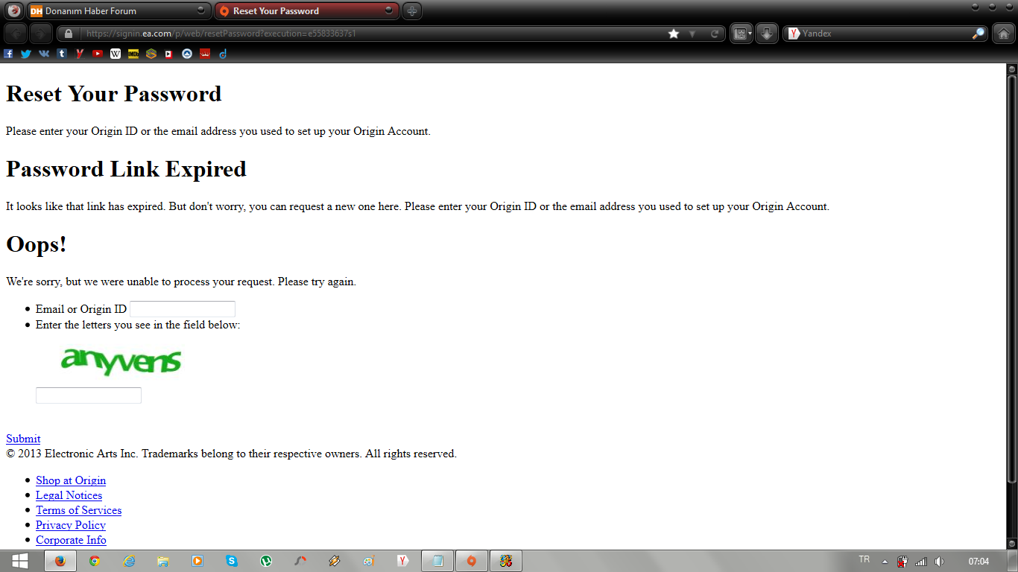Open the Terms of Services link
This screenshot has height=572, width=1018.
[79, 510]
